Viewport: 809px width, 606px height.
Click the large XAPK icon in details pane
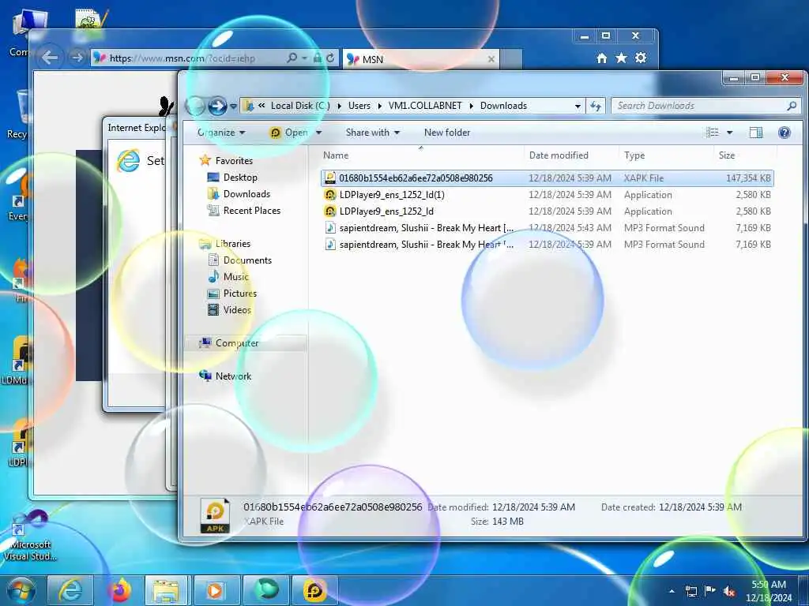click(215, 514)
